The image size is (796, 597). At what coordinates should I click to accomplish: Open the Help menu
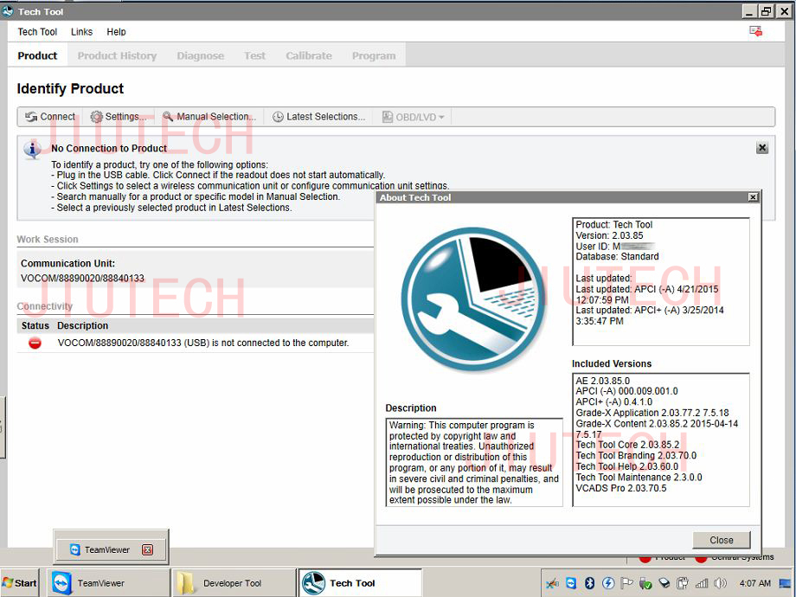click(x=116, y=32)
